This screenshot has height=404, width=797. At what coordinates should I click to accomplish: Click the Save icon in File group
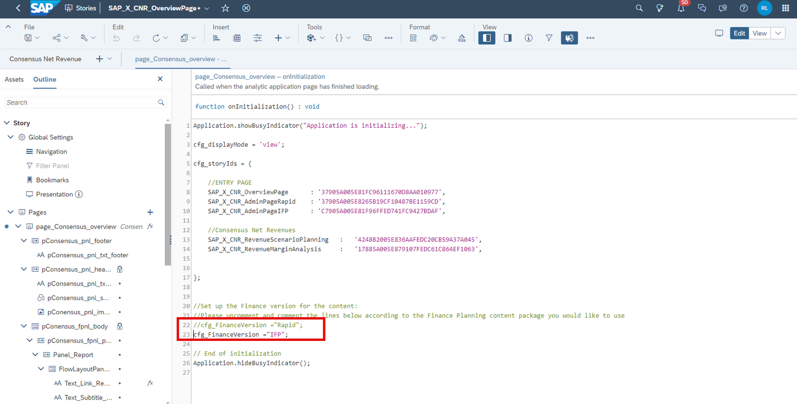pos(28,38)
